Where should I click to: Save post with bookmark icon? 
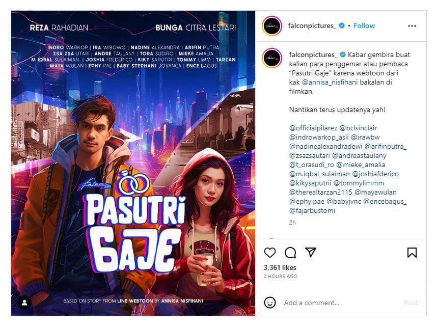[x=412, y=253]
